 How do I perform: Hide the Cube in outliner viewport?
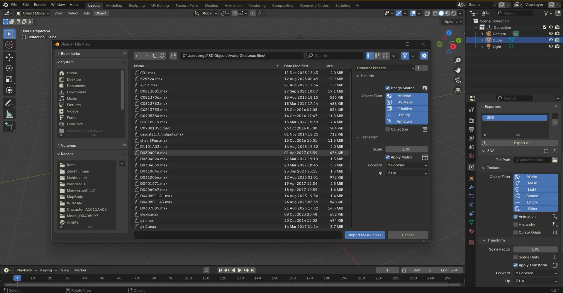click(551, 40)
